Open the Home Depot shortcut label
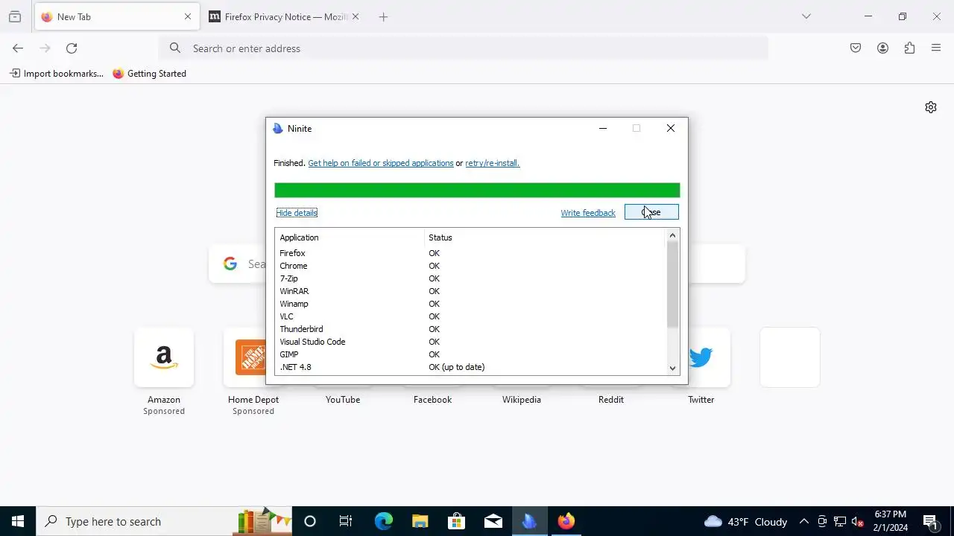The image size is (954, 536). (x=253, y=400)
